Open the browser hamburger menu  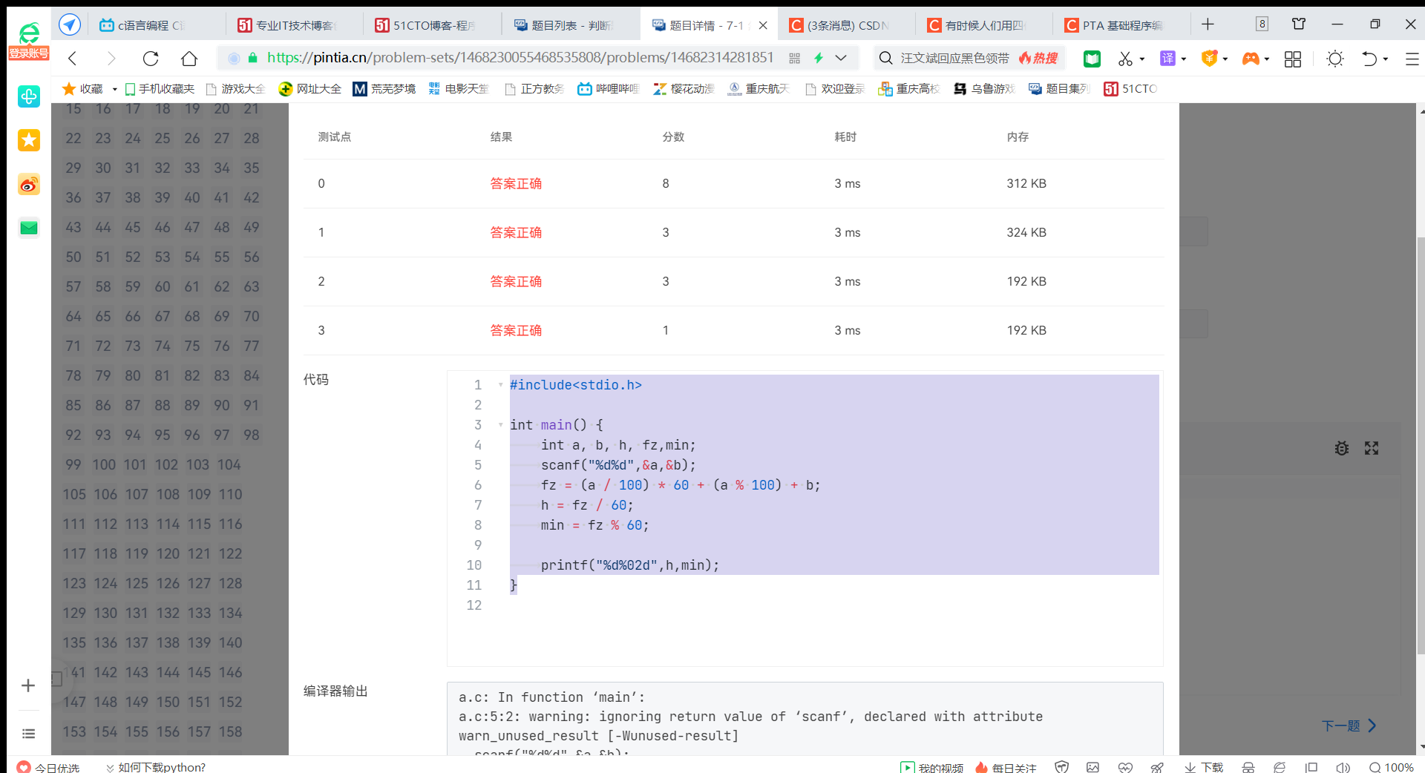[x=1412, y=59]
